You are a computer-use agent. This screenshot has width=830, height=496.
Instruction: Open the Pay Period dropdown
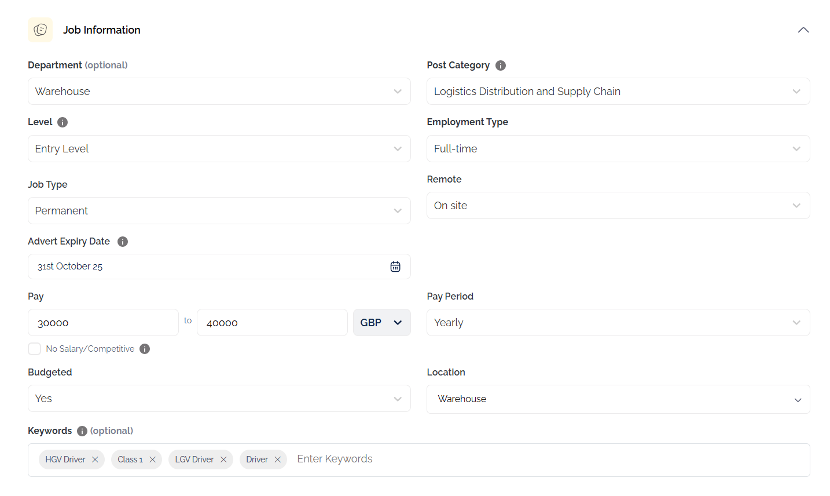click(x=618, y=323)
